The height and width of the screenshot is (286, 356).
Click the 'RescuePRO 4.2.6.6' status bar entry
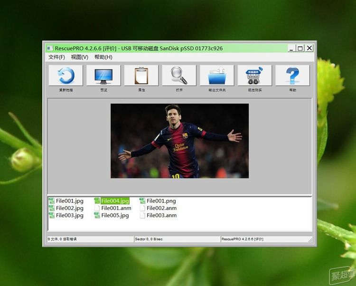tap(243, 239)
